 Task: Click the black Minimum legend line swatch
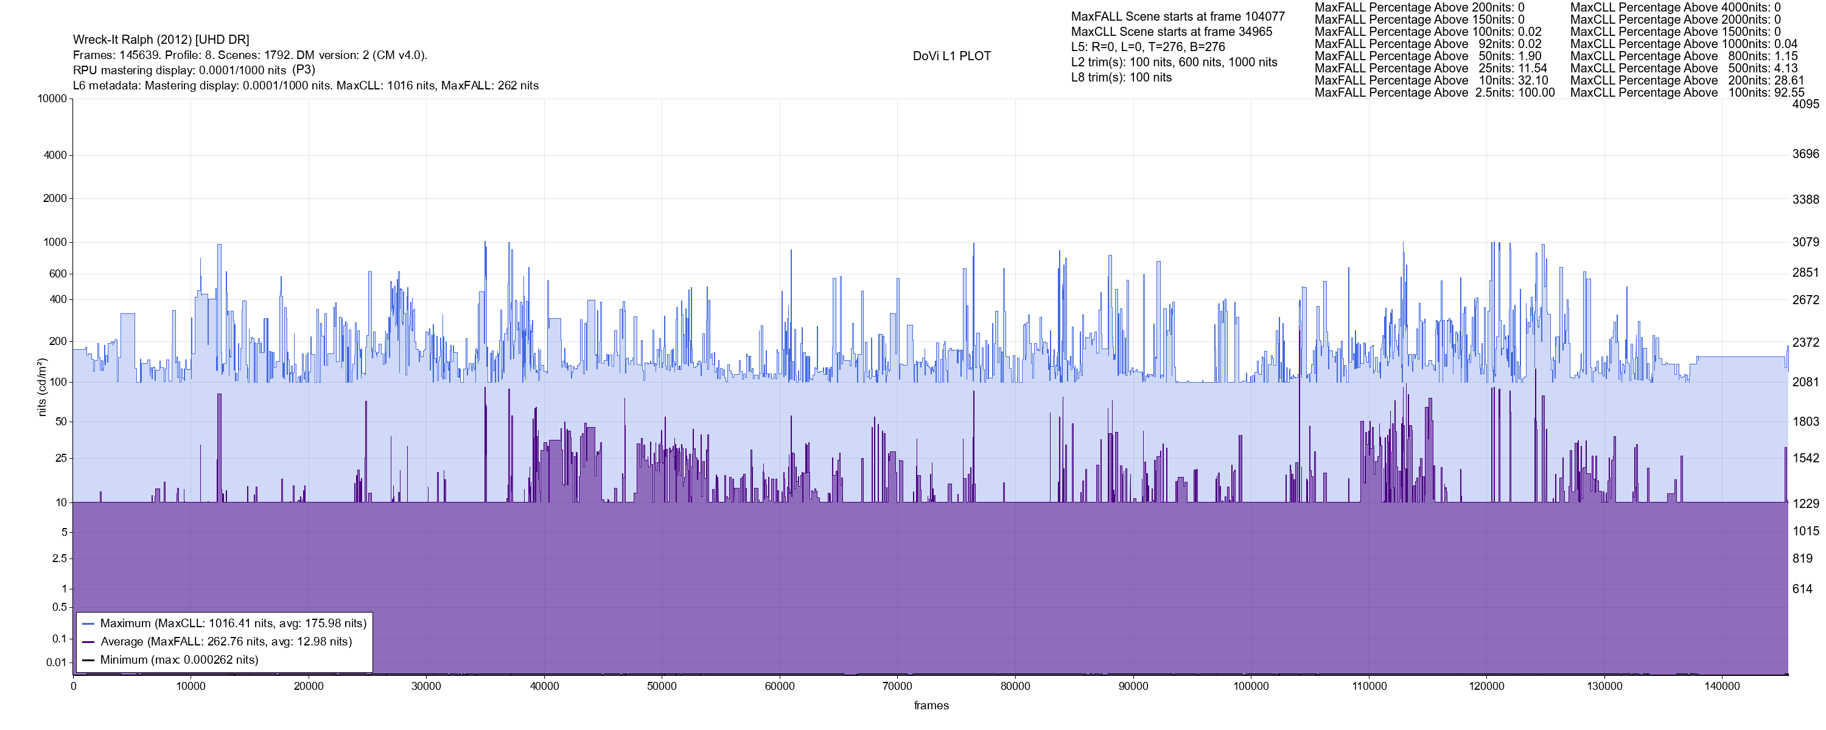point(89,660)
